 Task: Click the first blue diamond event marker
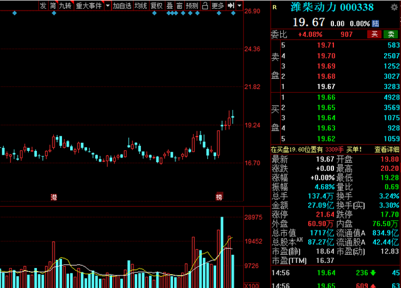click(14, 13)
